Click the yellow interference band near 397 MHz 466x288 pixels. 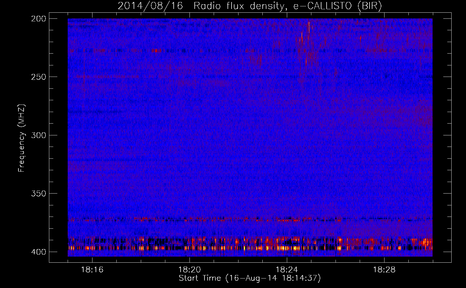pos(250,248)
